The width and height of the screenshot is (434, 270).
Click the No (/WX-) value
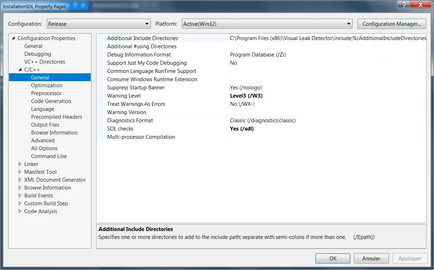click(x=242, y=104)
